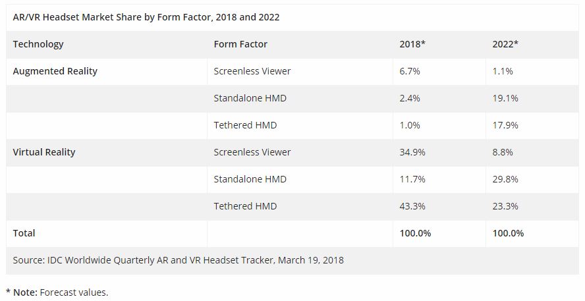The height and width of the screenshot is (301, 585).
Task: Click the Form Factor column header
Action: (240, 44)
